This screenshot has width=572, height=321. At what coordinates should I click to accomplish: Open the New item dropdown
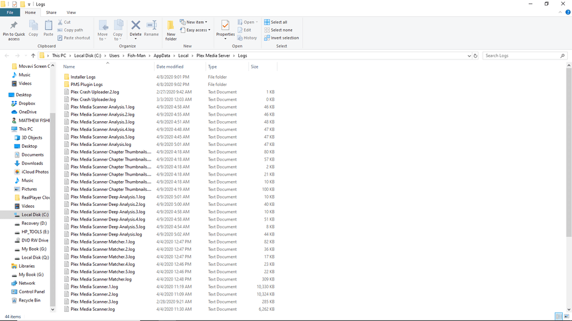193,22
